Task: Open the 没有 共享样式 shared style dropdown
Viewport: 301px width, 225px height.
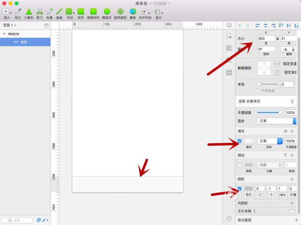Action: (x=266, y=101)
